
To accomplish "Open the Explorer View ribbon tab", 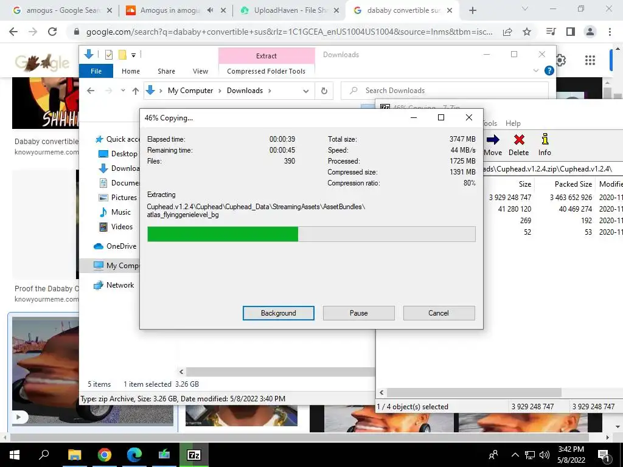I will coord(200,71).
